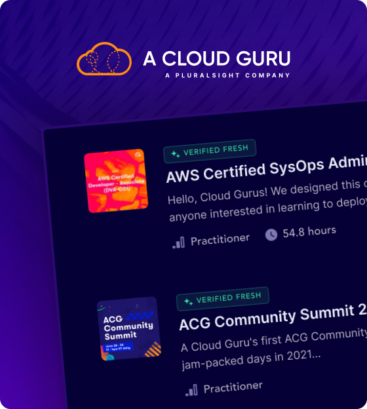Click the Community Summit description text
Screen dimensions: 367x409
[274, 349]
